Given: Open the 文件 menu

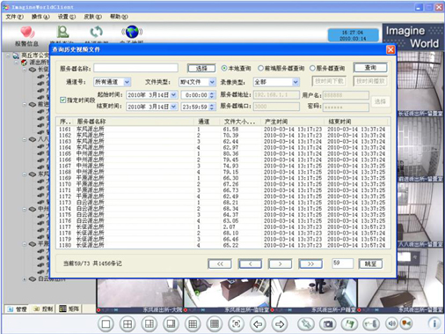Looking at the screenshot, I should 14,17.
